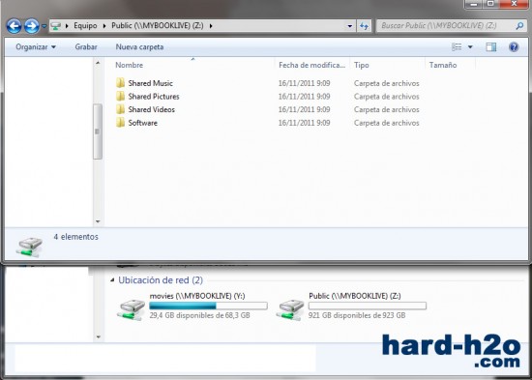Create folder with Nueva carpeta
Screen dimensions: 532x380
pyautogui.click(x=139, y=46)
